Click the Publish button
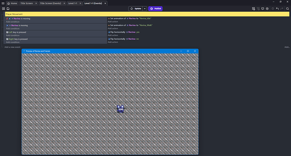Screen dimensions: 291x156 (155, 8)
